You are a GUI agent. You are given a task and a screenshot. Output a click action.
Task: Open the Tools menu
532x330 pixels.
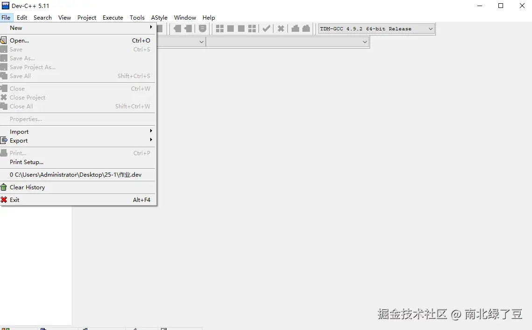pyautogui.click(x=137, y=17)
